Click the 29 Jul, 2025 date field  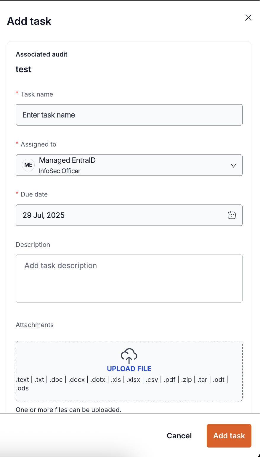(118, 215)
